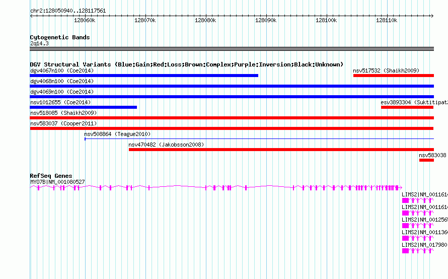Click the LIMS2|NM_001256 transcript glyph
The width and height of the screenshot is (448, 279).
click(x=418, y=226)
